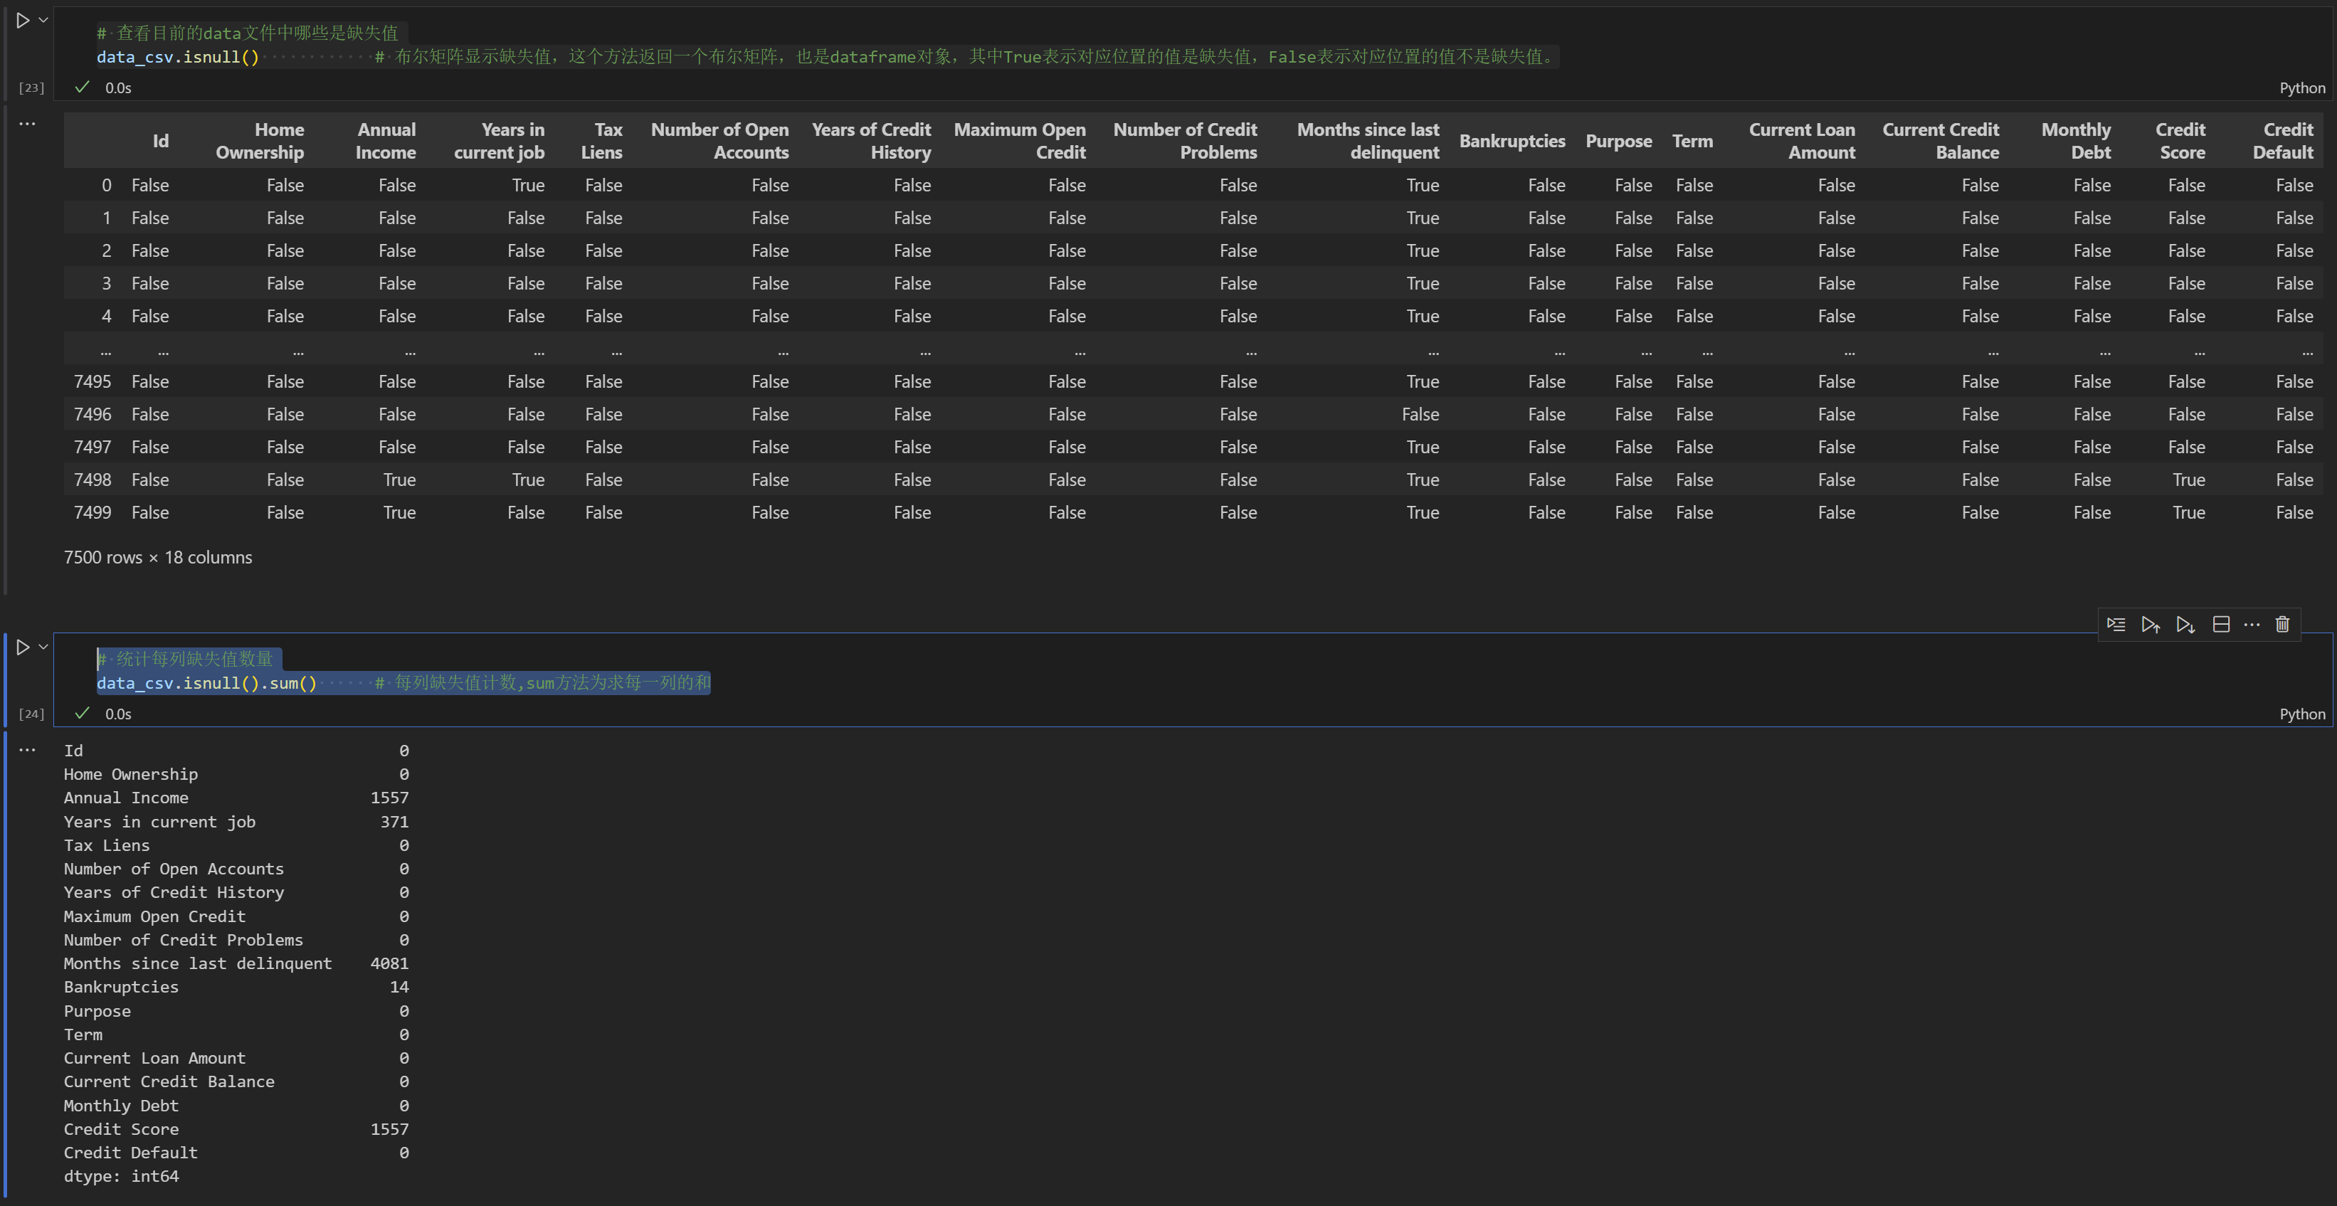
Task: Open output actions menu for sum output
Action: [27, 750]
